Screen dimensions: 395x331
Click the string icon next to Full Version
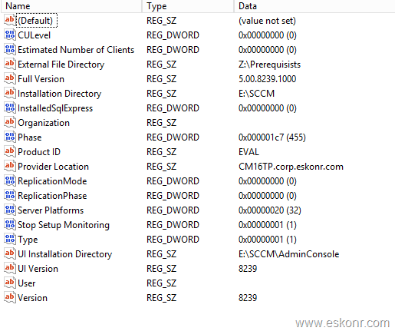pos(10,78)
